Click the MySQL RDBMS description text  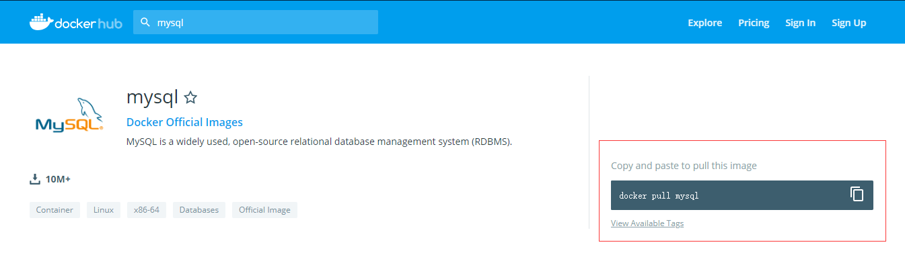pos(319,142)
